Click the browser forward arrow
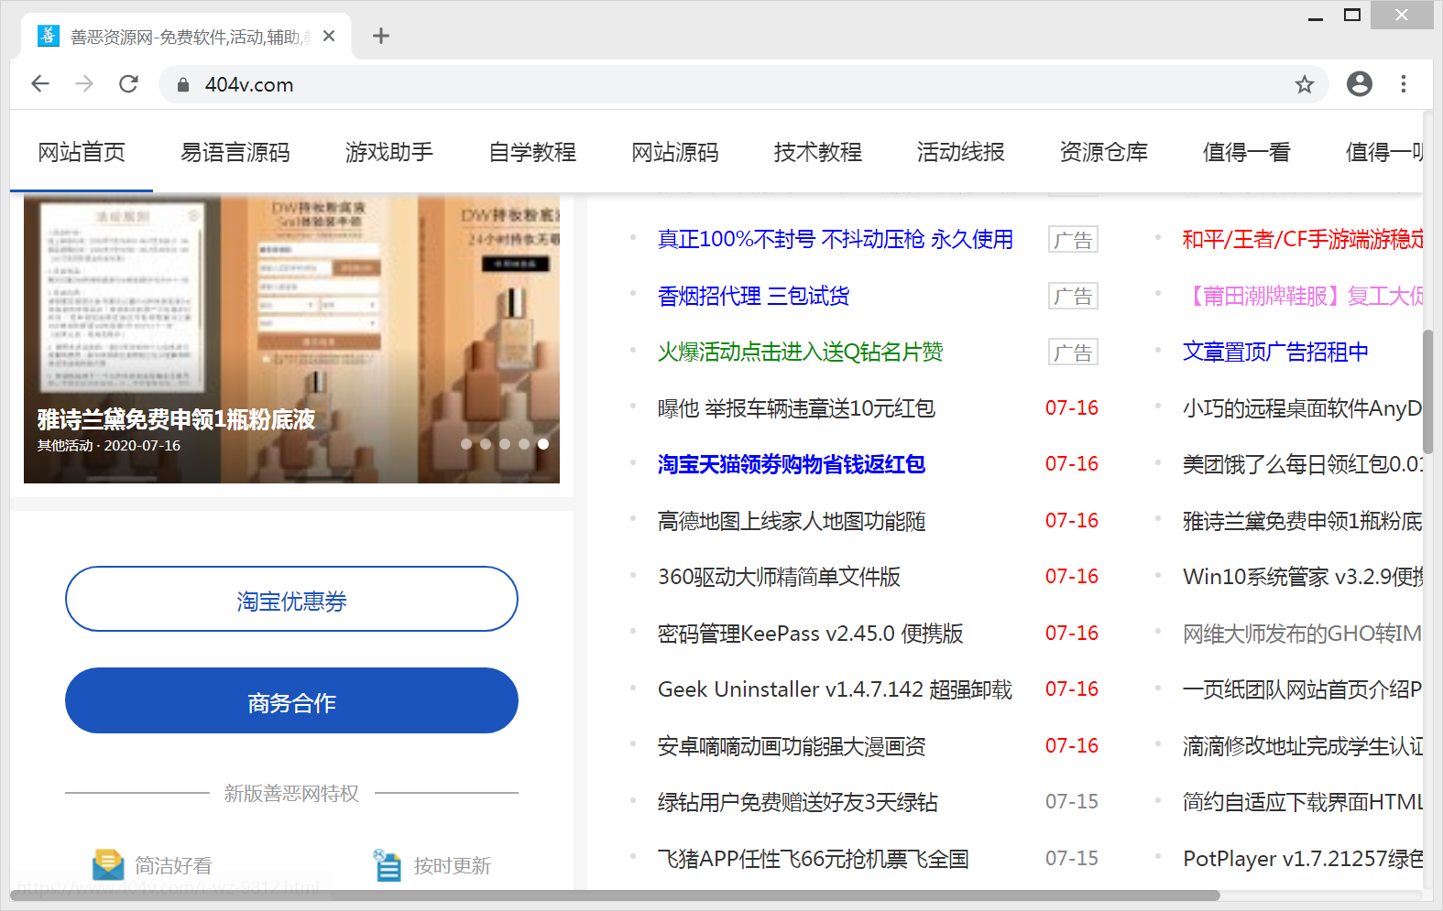The height and width of the screenshot is (911, 1443). tap(84, 84)
